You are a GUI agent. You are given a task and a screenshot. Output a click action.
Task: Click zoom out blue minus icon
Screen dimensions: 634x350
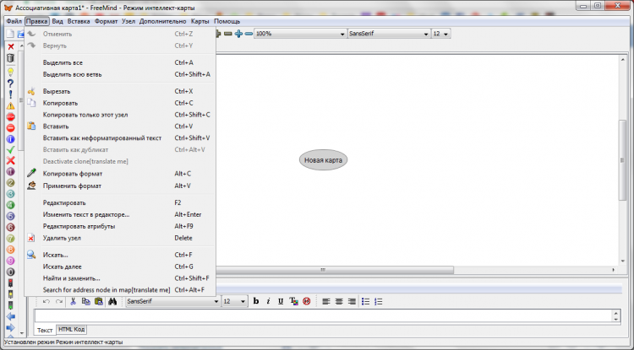point(249,34)
